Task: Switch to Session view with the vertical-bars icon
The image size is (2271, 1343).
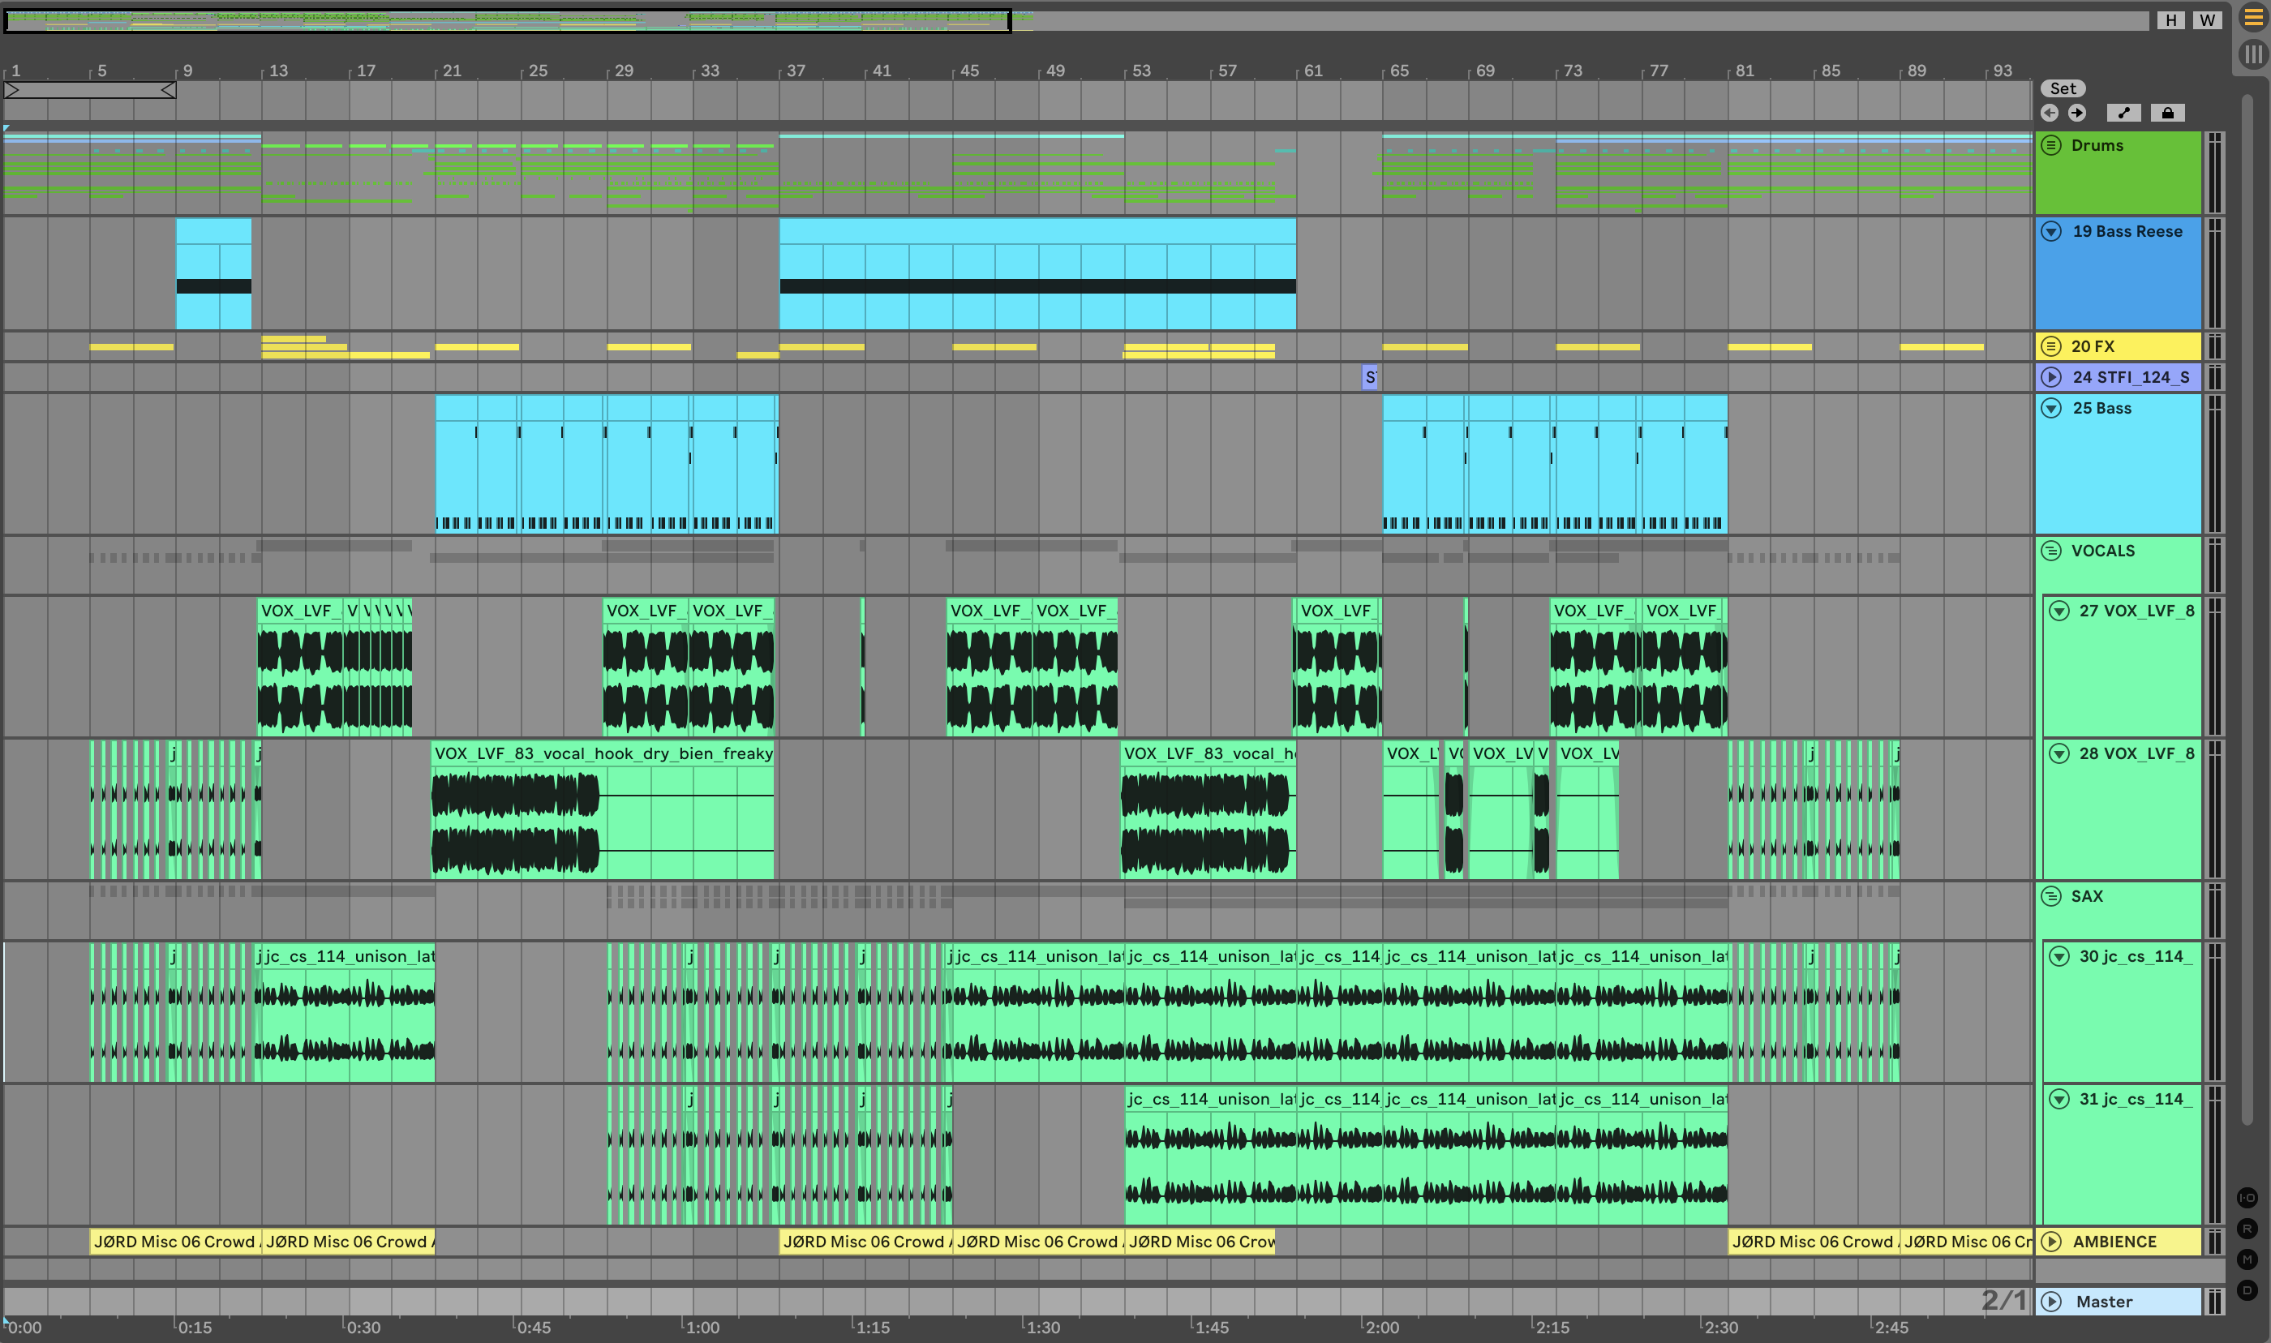Action: tap(2253, 54)
